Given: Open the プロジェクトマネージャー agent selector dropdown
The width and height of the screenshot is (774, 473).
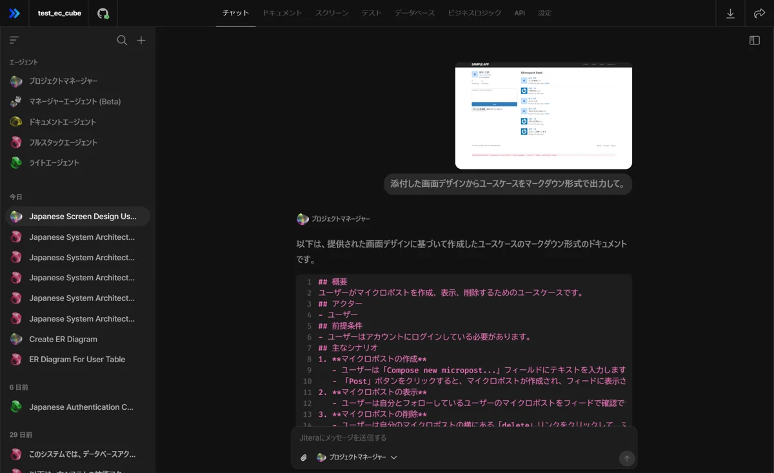Looking at the screenshot, I should pyautogui.click(x=357, y=458).
